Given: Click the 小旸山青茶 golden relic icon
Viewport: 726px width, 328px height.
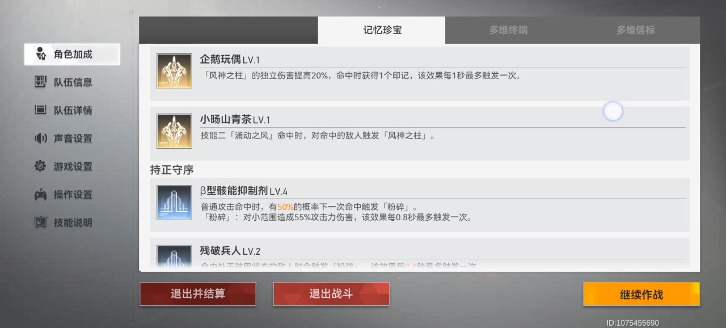Looking at the screenshot, I should [174, 131].
